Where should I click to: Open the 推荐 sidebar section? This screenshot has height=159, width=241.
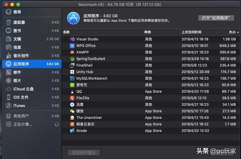(32, 12)
